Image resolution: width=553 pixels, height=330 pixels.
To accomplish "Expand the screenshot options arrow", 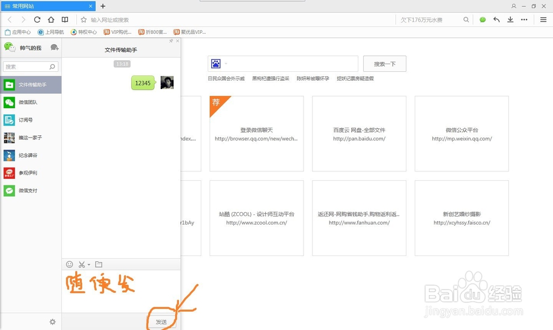I will [x=89, y=265].
